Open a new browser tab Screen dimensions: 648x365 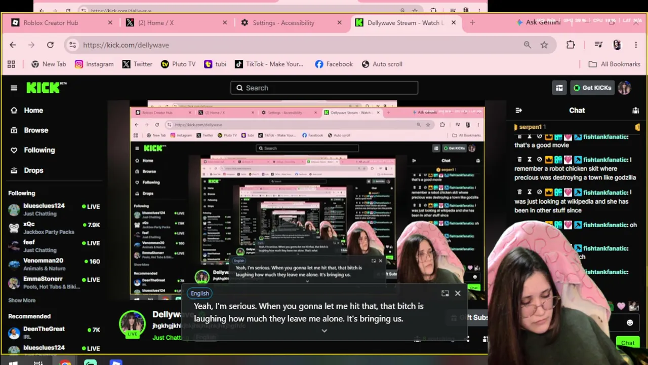click(x=472, y=22)
